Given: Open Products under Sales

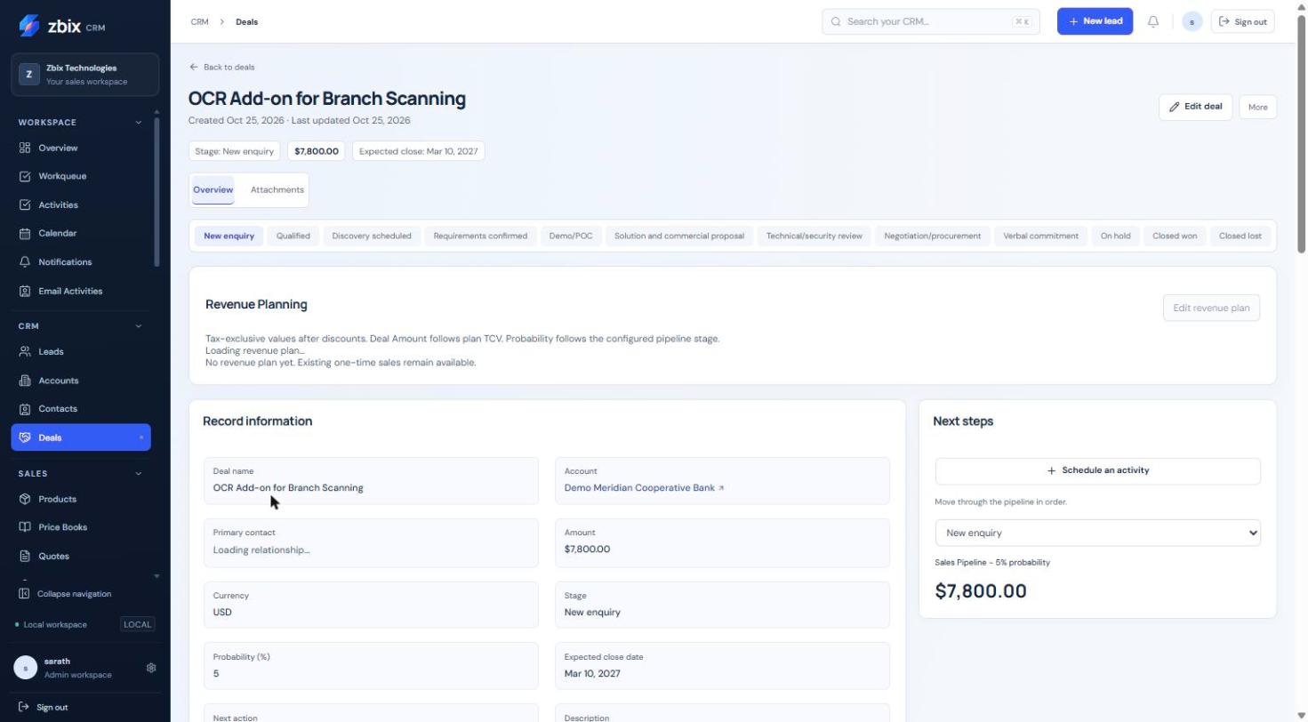Looking at the screenshot, I should 81,499.
